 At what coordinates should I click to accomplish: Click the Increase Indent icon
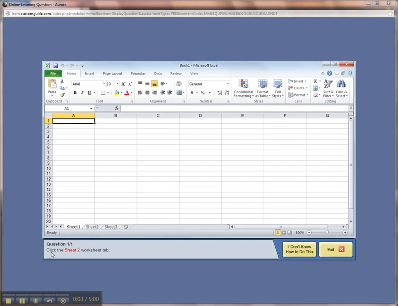tap(169, 93)
